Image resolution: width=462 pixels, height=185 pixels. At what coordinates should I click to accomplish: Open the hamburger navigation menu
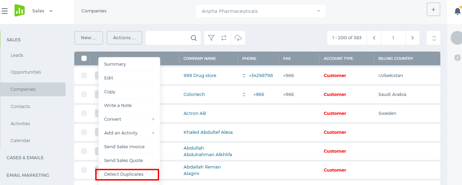tap(5, 11)
